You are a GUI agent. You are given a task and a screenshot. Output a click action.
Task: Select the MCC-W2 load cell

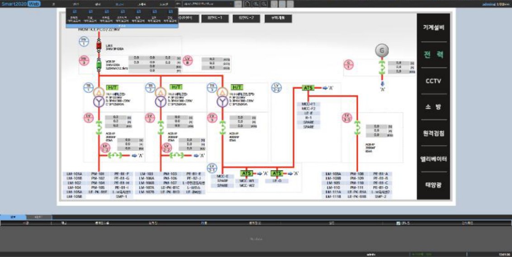pos(247,185)
